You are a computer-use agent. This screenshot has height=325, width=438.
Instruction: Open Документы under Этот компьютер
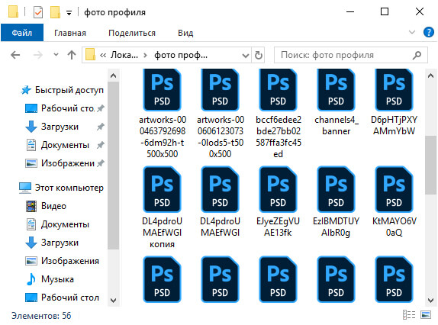pos(57,224)
